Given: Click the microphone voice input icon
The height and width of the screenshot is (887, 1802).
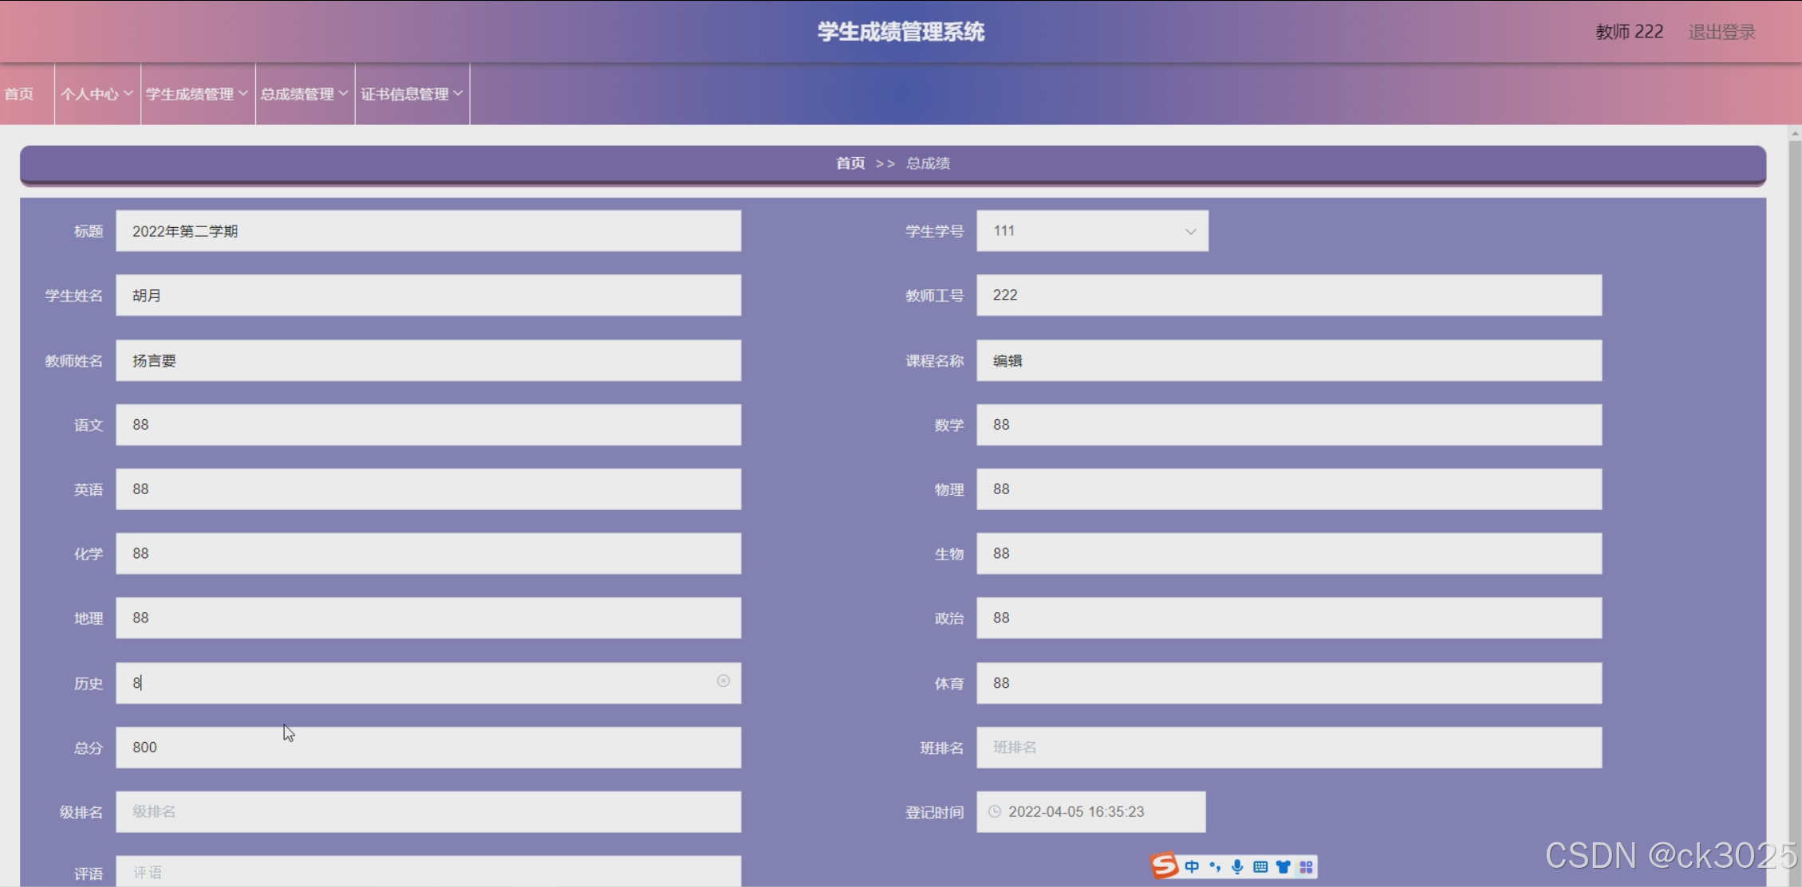Looking at the screenshot, I should tap(1237, 866).
